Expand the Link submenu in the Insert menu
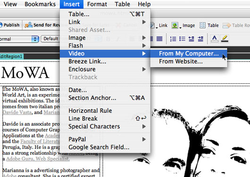The width and height of the screenshot is (250, 177). tap(105, 22)
